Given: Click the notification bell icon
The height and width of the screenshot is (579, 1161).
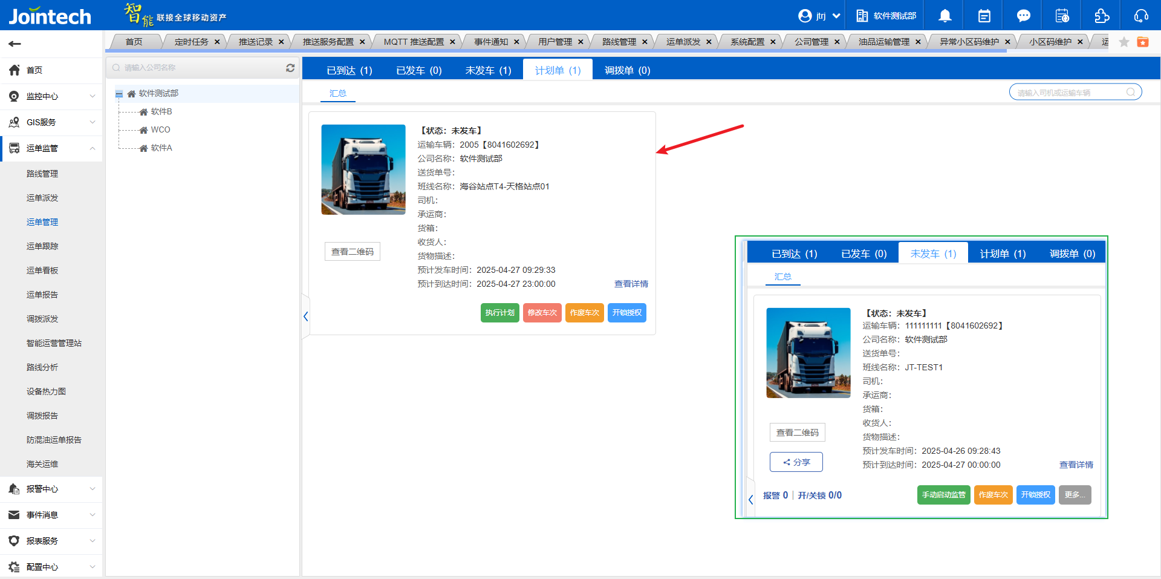Looking at the screenshot, I should 945,16.
